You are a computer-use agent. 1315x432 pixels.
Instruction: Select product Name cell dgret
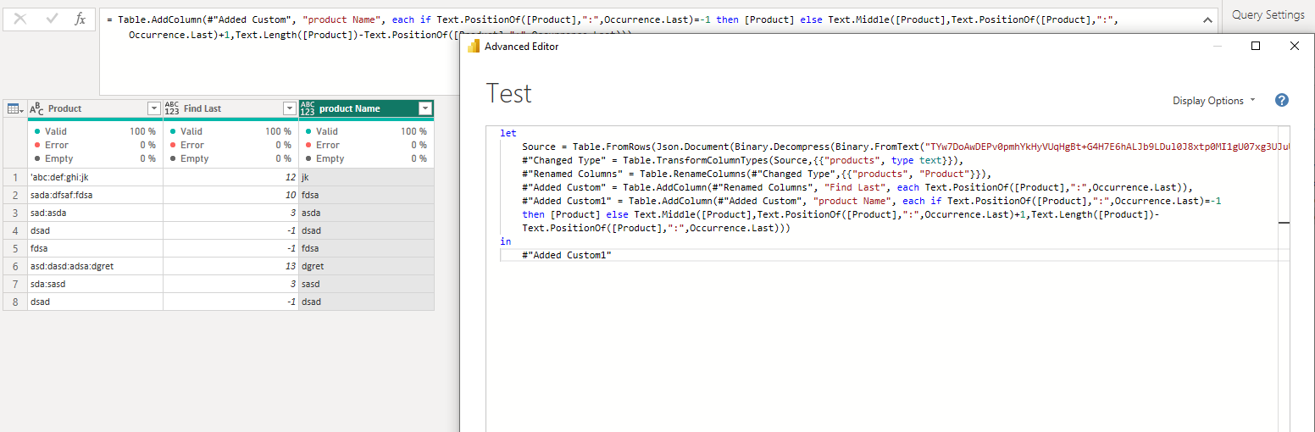(366, 266)
